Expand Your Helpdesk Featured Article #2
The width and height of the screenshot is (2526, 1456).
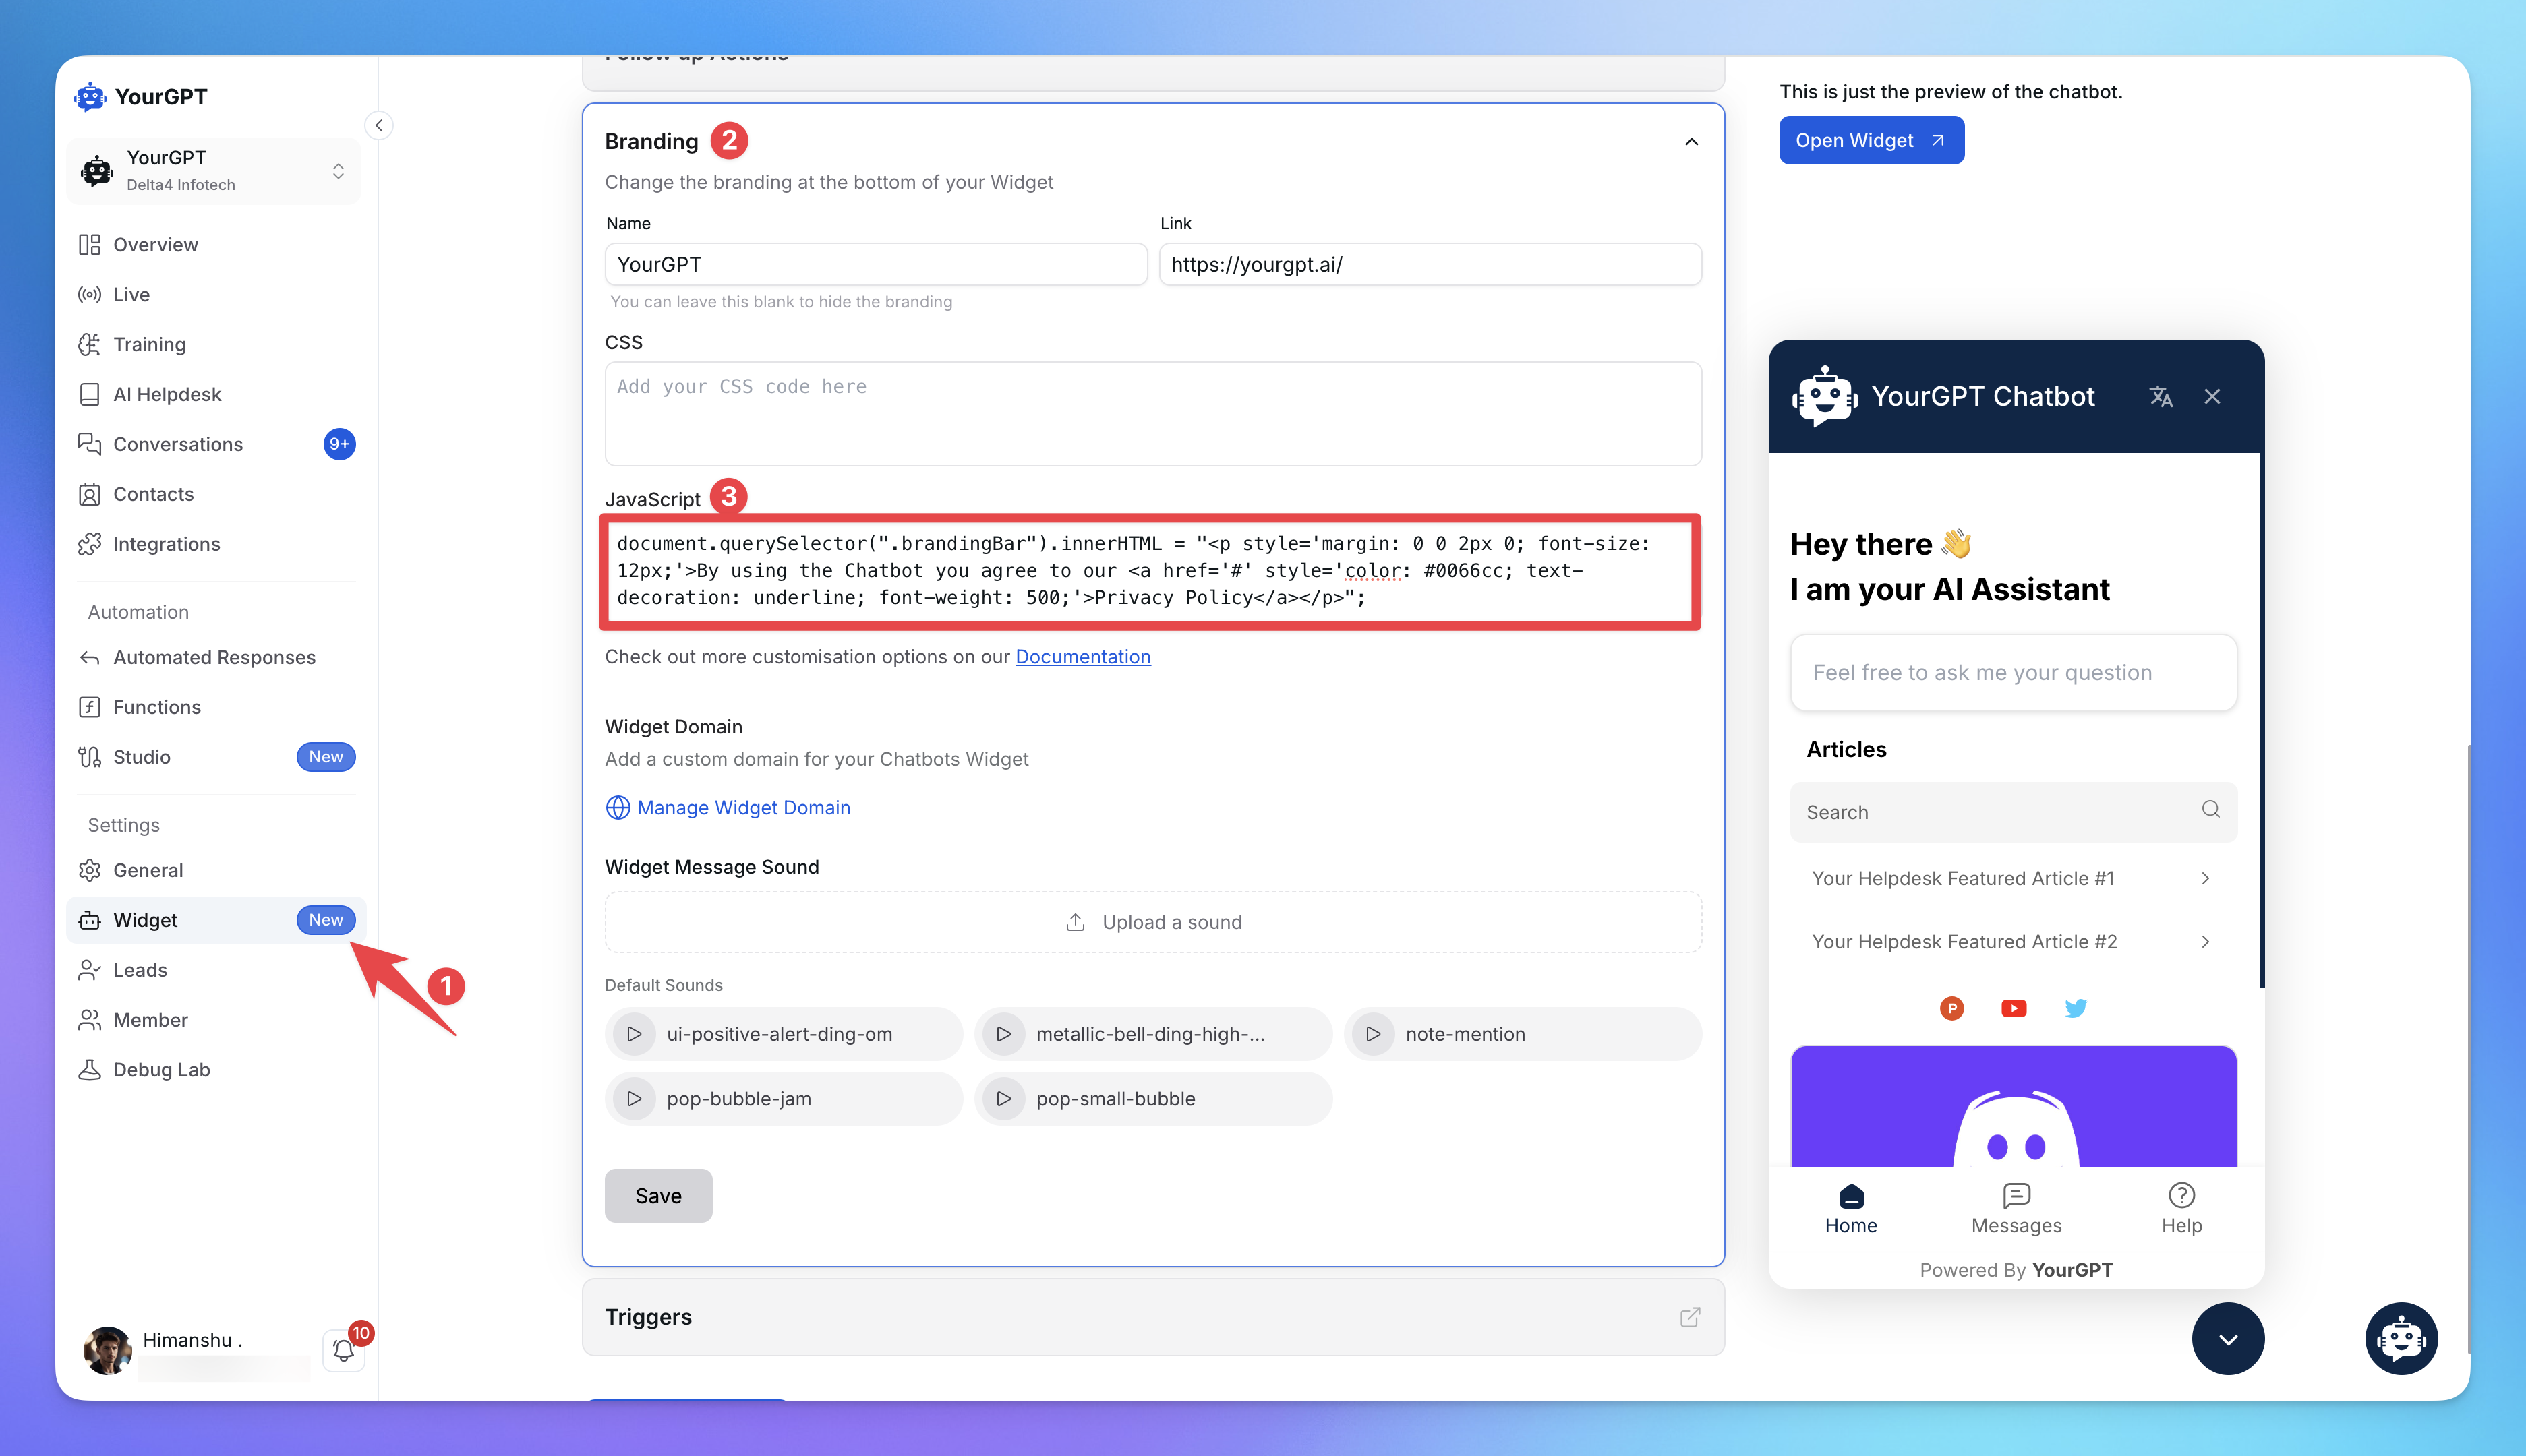tap(2013, 942)
